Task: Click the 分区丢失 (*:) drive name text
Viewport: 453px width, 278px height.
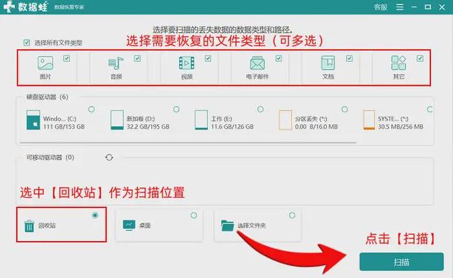Action: click(x=311, y=119)
